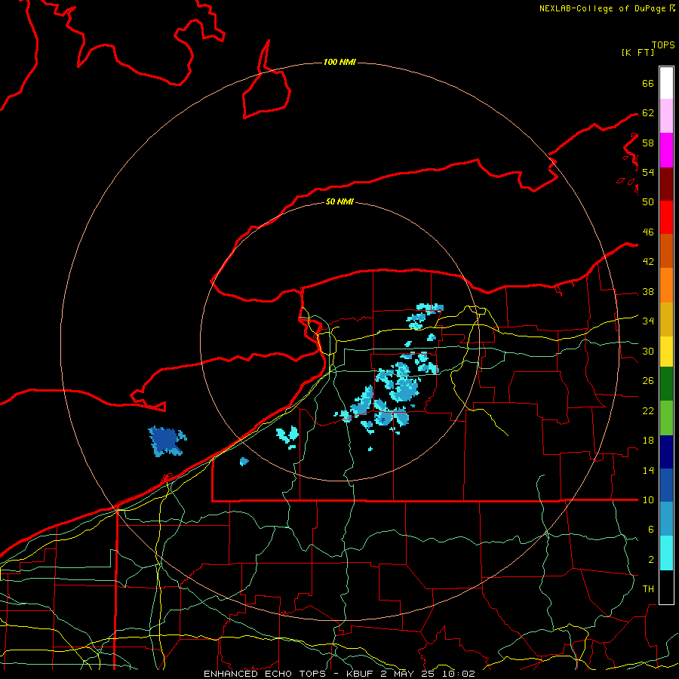Screen dimensions: 679x679
Task: Click the dark green 26 legend swatch
Action: tap(666, 384)
